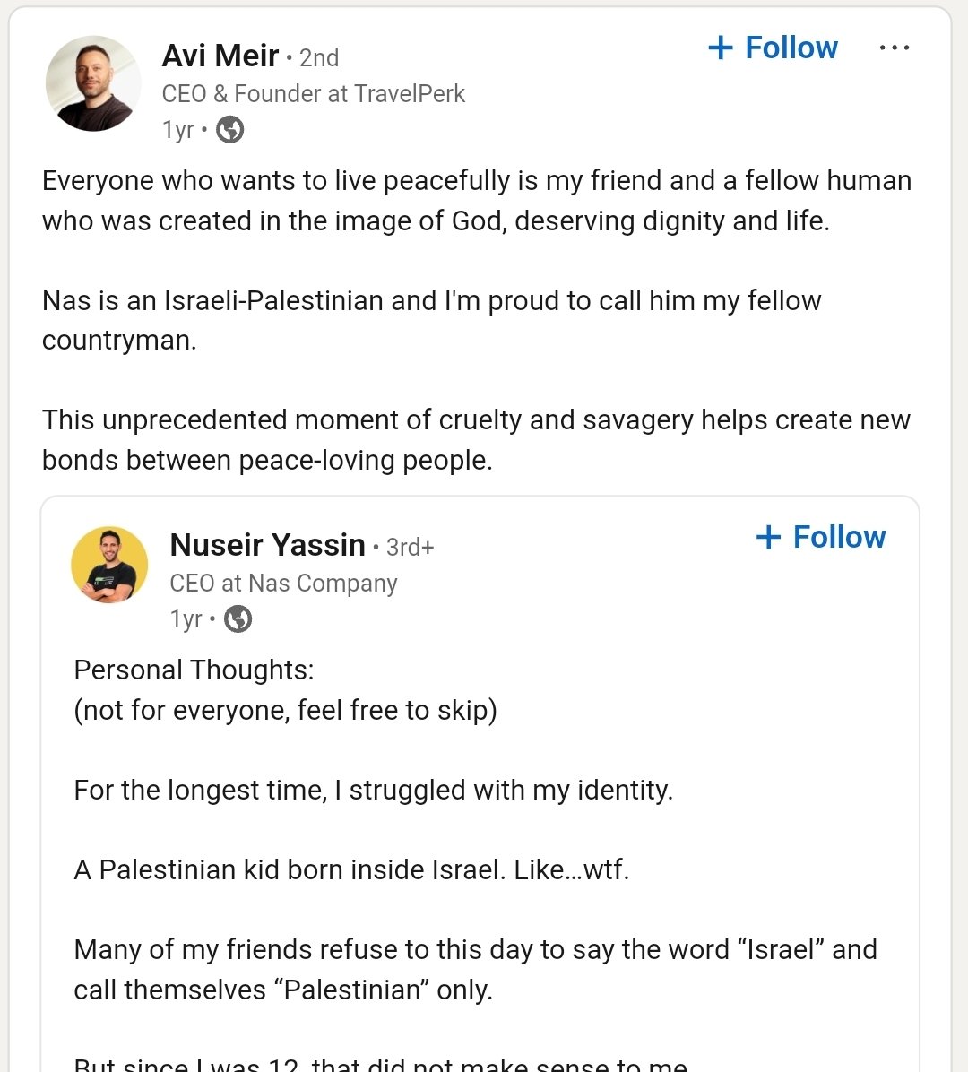Click the 1yr timestamp under Avi Meir
The image size is (968, 1072).
(x=177, y=130)
